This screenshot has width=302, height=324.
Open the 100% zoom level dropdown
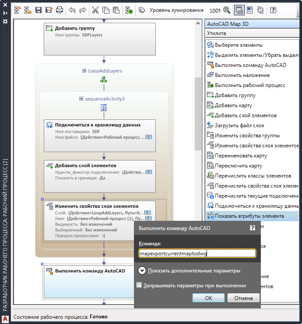coord(215,10)
